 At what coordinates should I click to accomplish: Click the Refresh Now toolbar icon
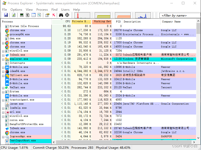pos(14,15)
